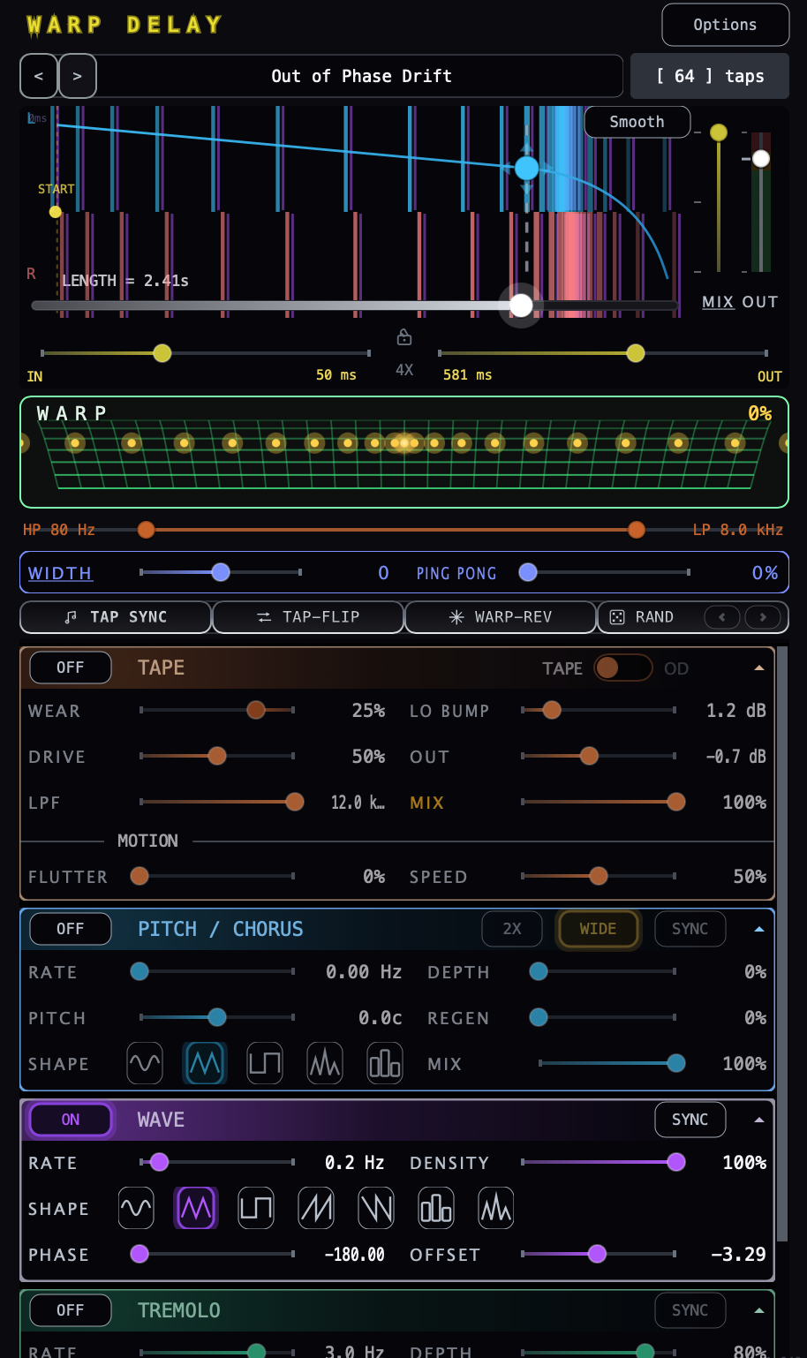Switch the TAPE / OD mode toggle
The width and height of the screenshot is (807, 1358).
[623, 668]
